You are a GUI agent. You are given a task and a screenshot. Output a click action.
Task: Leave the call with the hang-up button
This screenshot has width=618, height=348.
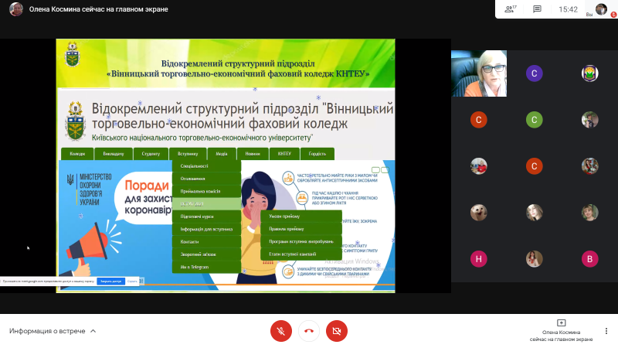point(309,331)
